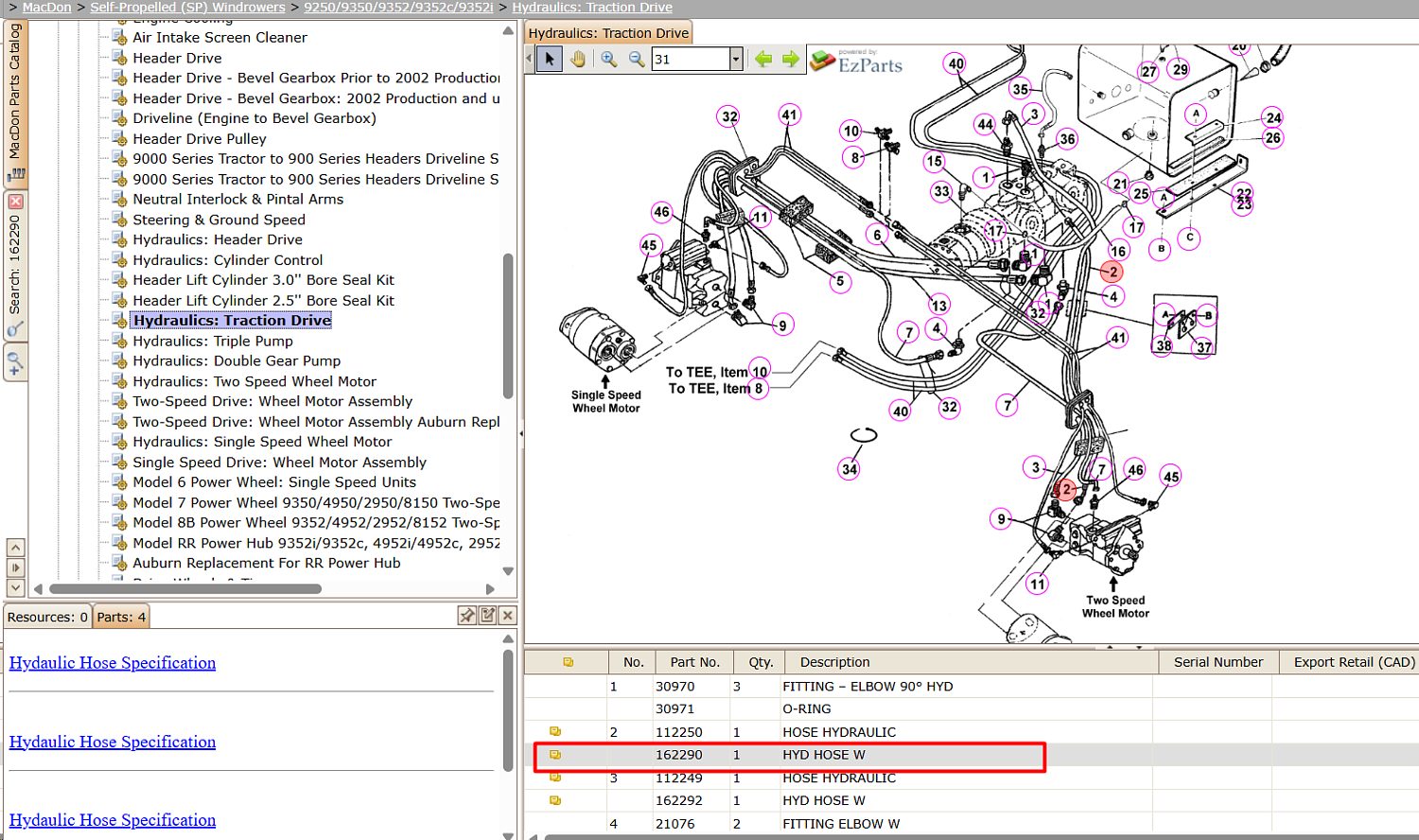Click the up arrow button below side tabs

tap(15, 548)
